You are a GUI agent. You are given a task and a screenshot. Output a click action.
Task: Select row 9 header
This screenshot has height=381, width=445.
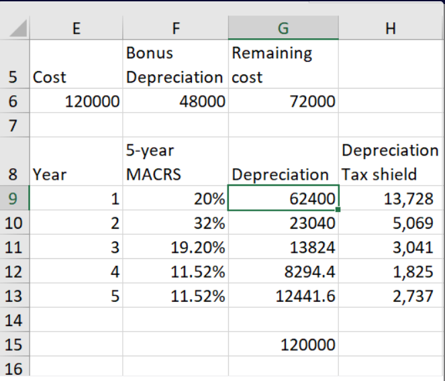coord(13,199)
